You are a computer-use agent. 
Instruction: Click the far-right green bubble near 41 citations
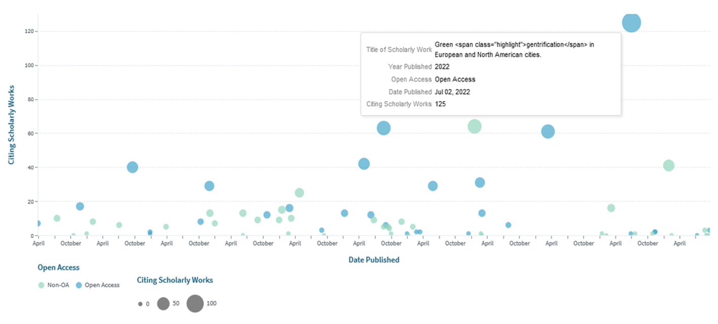(668, 165)
